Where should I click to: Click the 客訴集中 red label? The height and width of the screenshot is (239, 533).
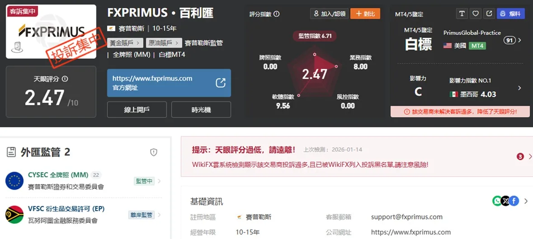[x=22, y=11]
